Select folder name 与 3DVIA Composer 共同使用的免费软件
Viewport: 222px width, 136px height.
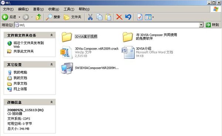click(x=157, y=37)
